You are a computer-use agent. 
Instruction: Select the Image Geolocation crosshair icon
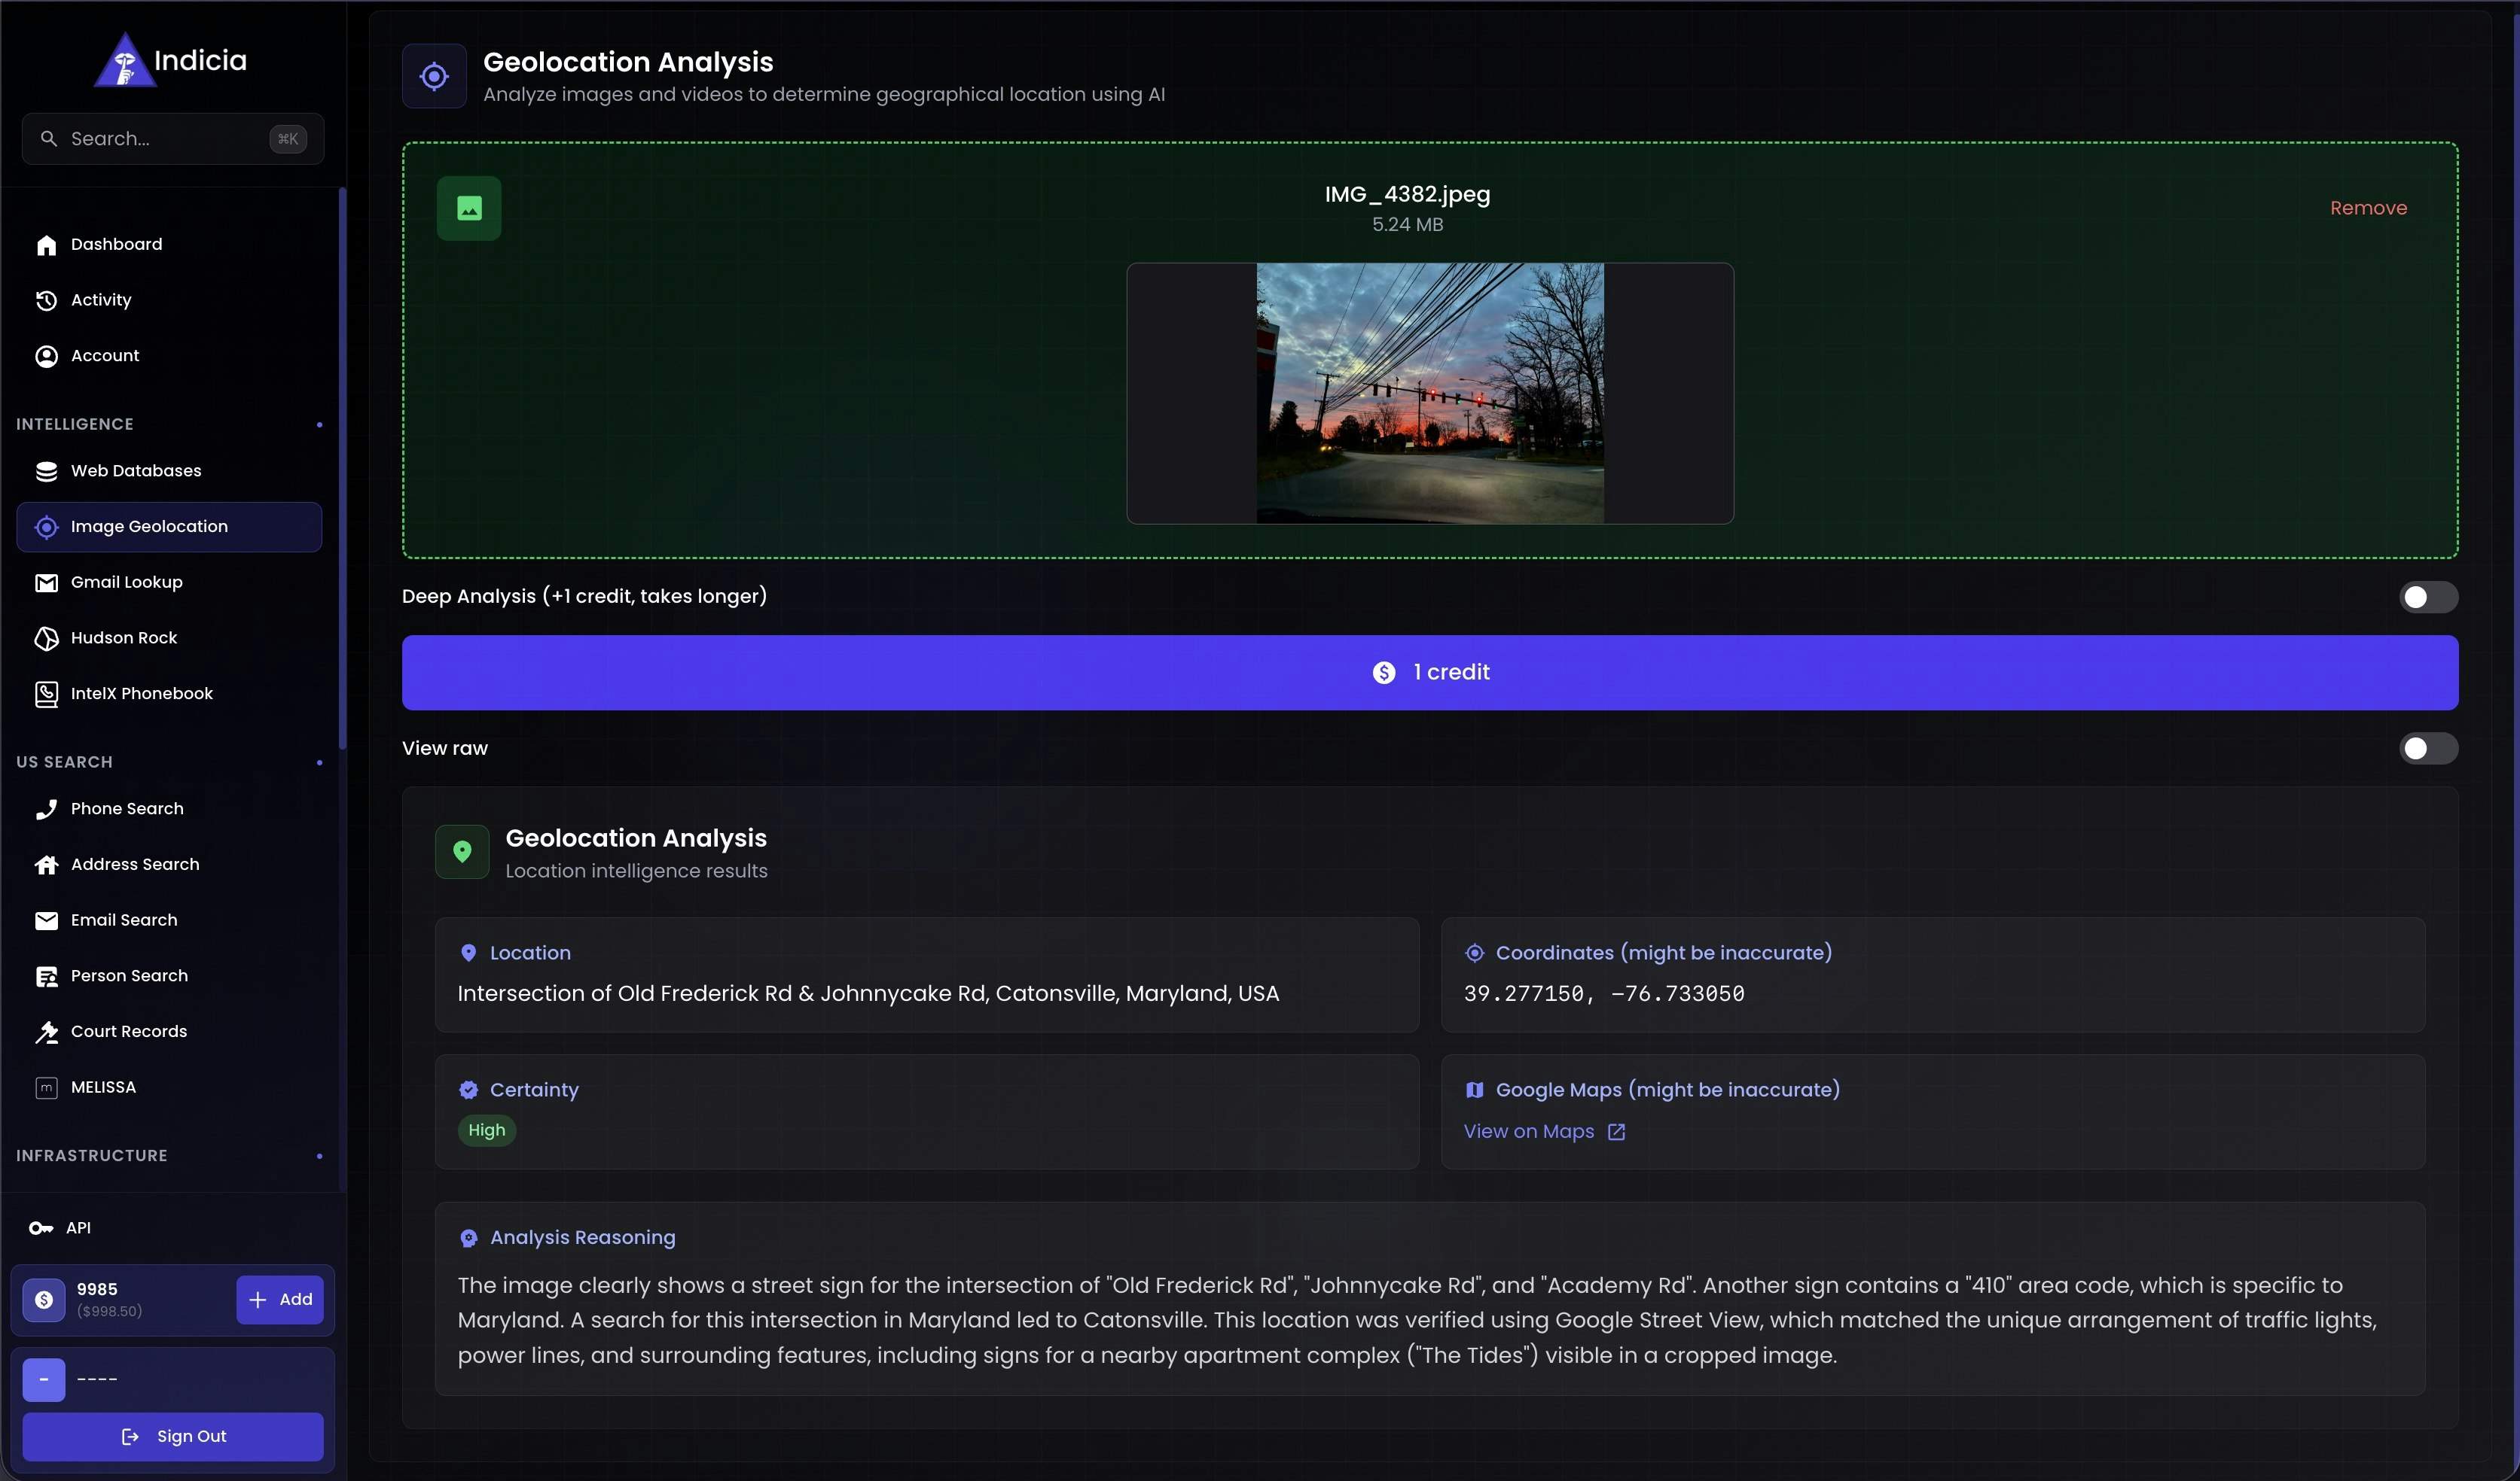pos(46,527)
